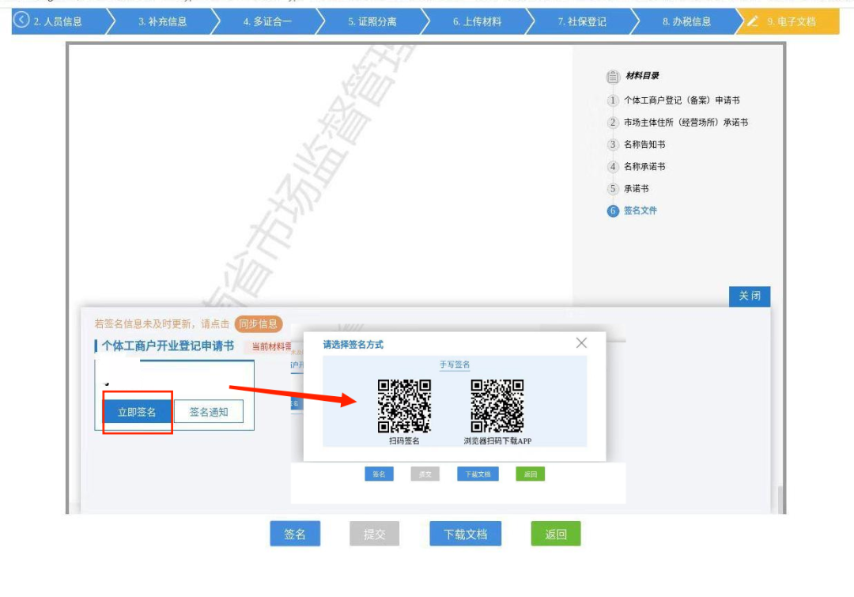Click the document viewer vertical scrollbar
The width and height of the screenshot is (854, 597).
[x=781, y=498]
